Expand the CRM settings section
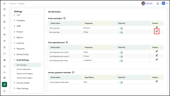170x96 pixels. [x=17, y=26]
